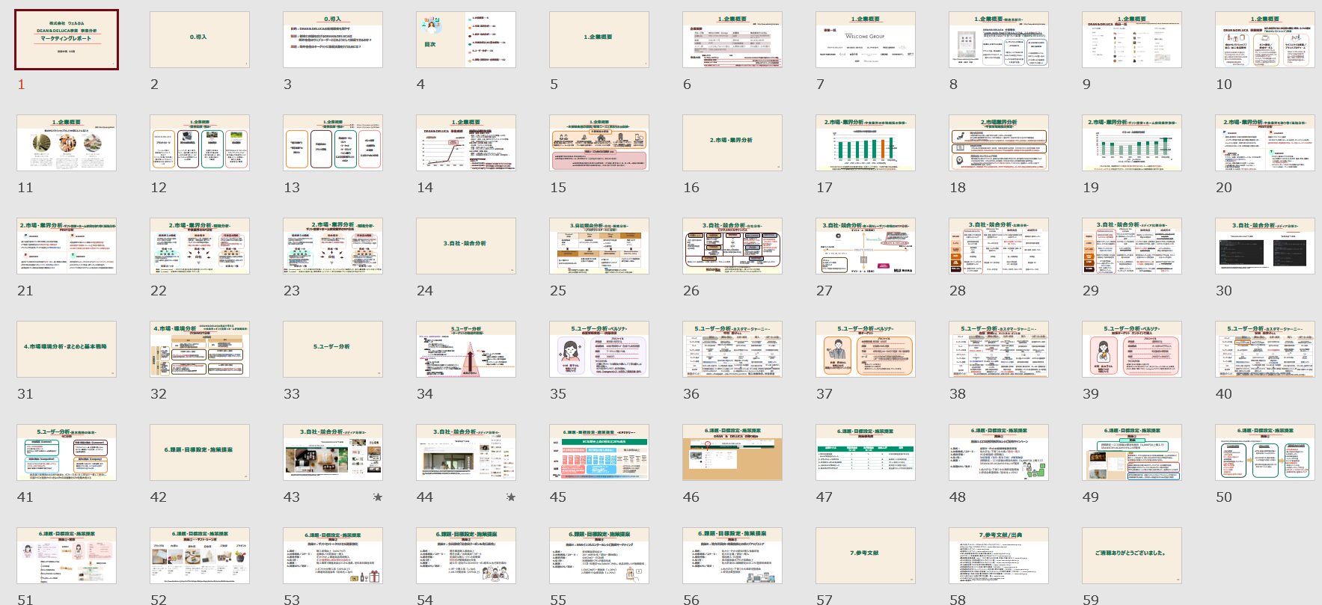Select slide 7 Welcome Group thumbnail
Image resolution: width=1322 pixels, height=605 pixels.
(x=866, y=40)
